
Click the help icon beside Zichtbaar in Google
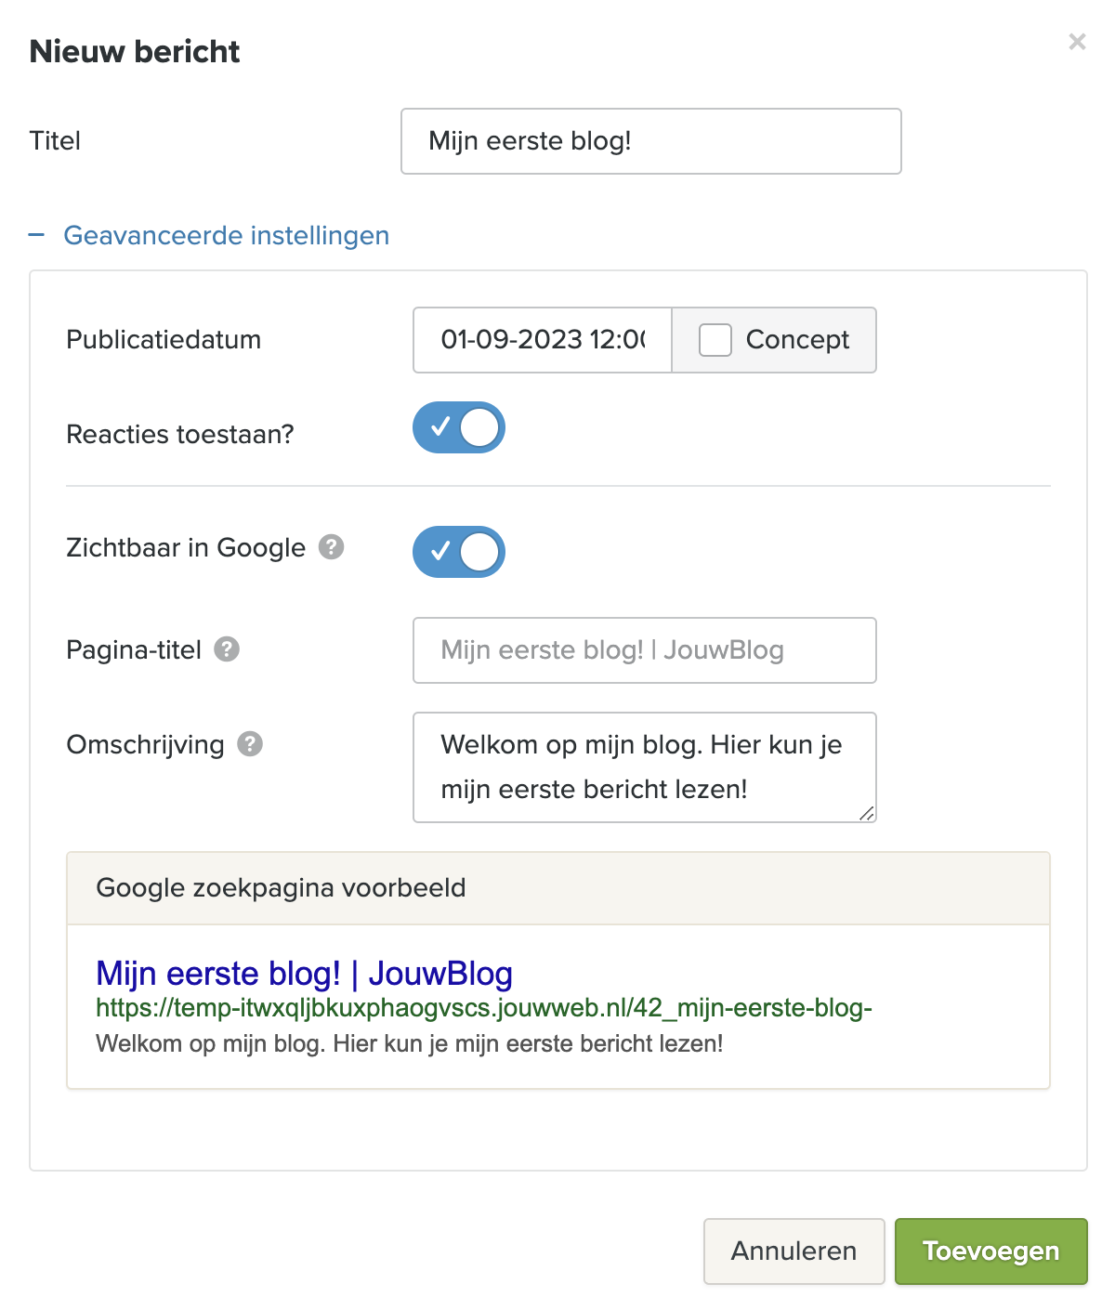tap(331, 547)
